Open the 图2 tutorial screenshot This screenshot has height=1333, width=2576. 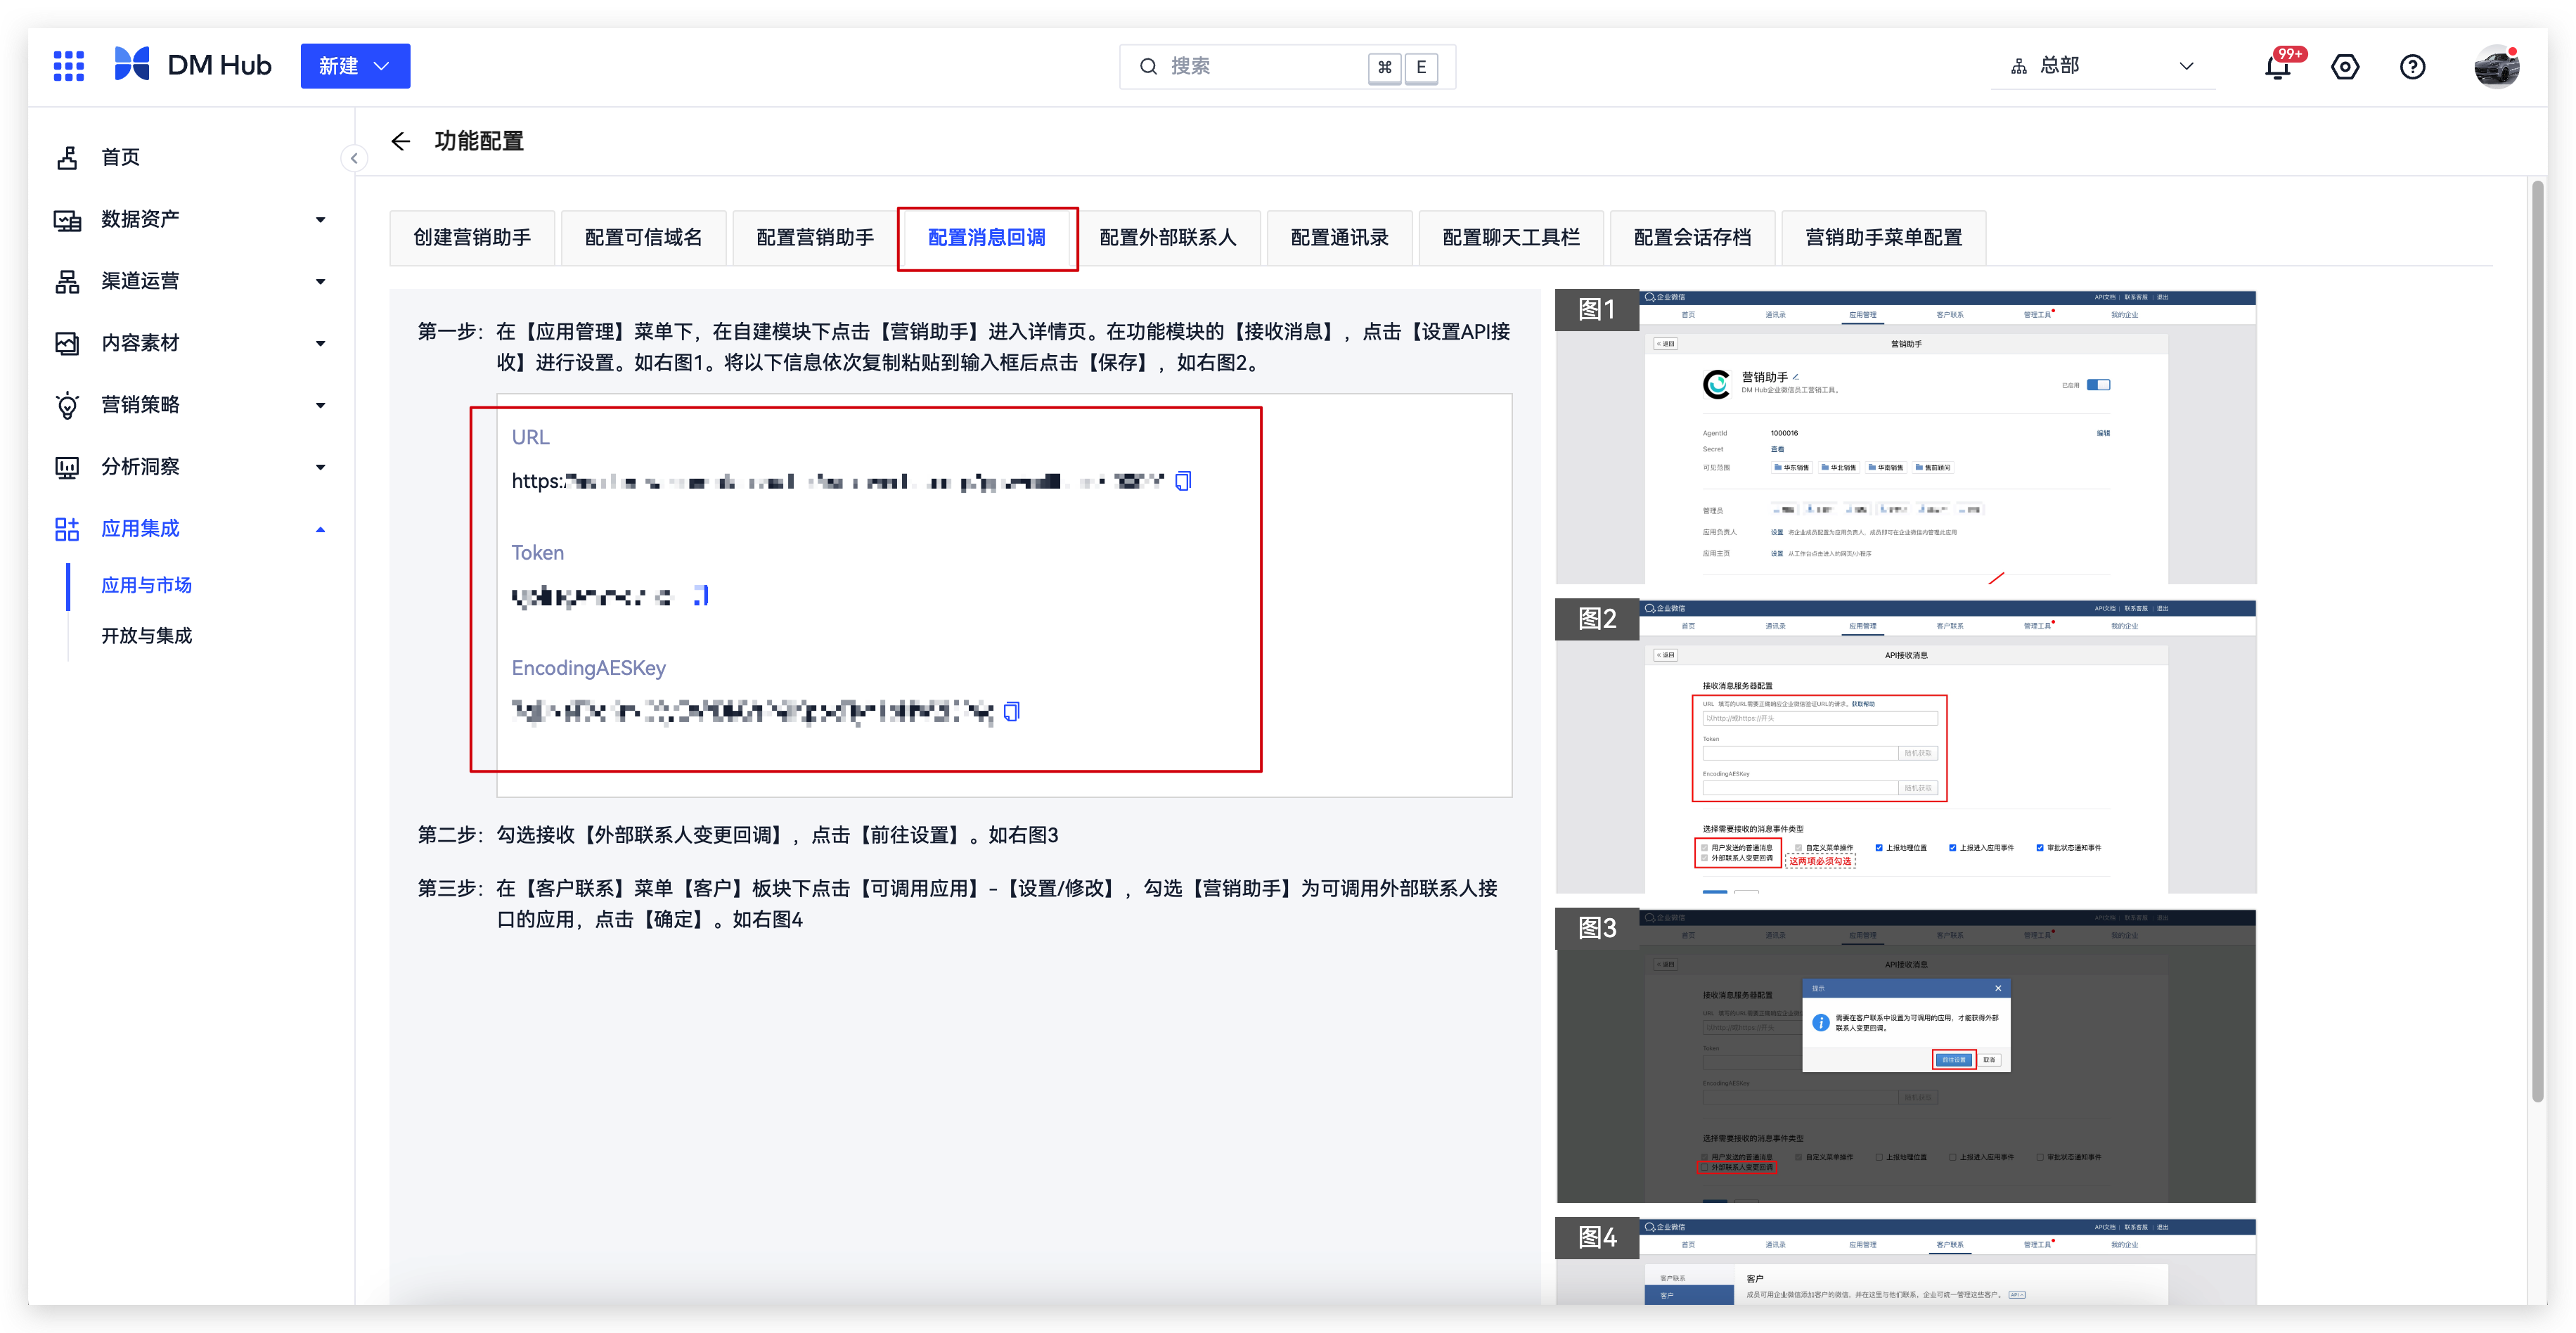coord(1906,746)
